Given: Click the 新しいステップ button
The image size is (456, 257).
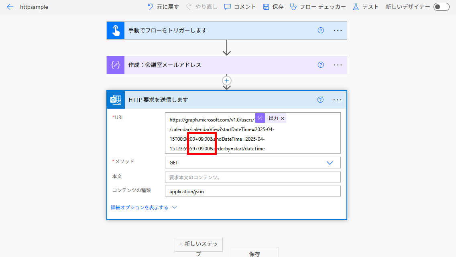Looking at the screenshot, I should click(198, 245).
